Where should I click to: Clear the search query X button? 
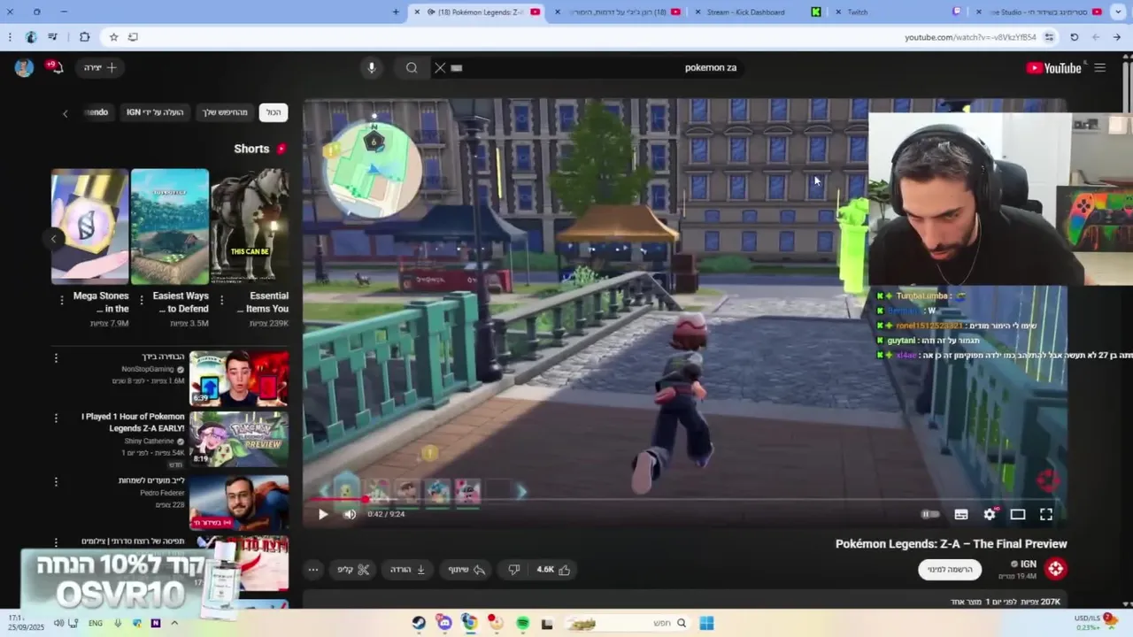pyautogui.click(x=440, y=67)
